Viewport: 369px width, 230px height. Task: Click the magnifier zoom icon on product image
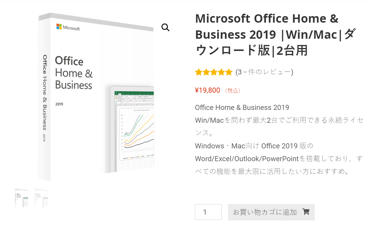pos(165,28)
